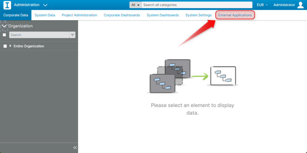This screenshot has width=307, height=153.
Task: Open the EUR currency dropdown
Action: 262,5
